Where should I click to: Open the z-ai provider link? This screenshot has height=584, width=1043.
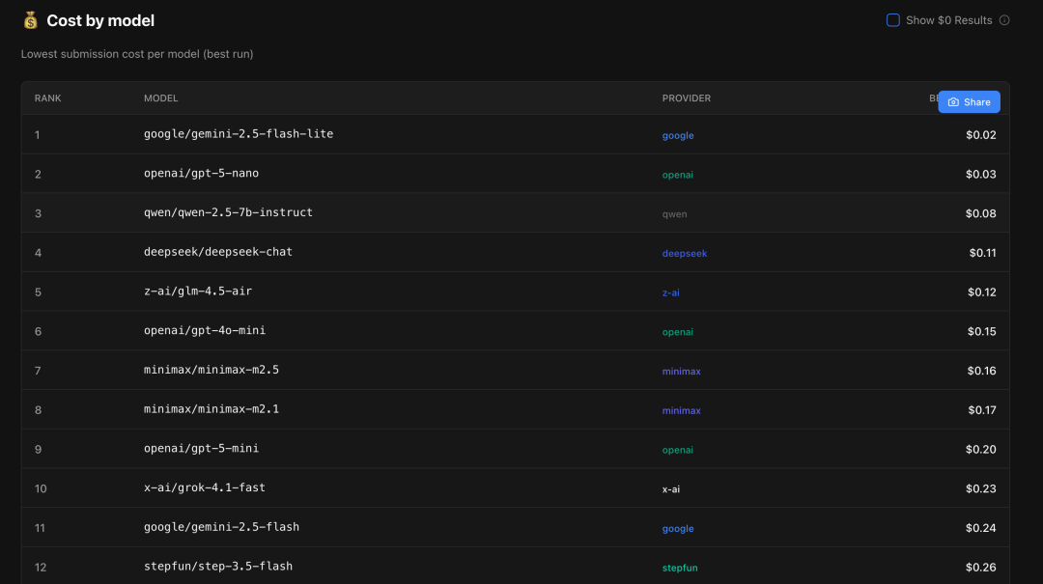pos(671,292)
